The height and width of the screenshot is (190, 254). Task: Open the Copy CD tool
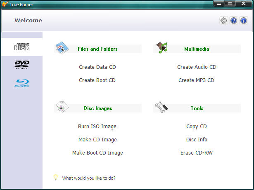pyautogui.click(x=197, y=127)
